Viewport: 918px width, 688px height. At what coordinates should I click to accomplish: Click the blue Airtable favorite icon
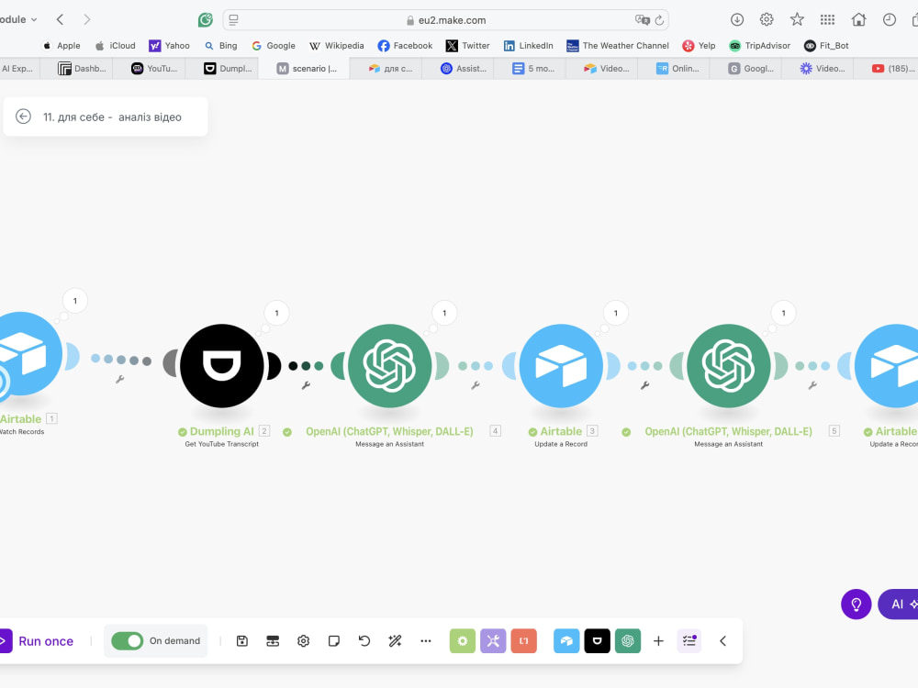(x=566, y=641)
